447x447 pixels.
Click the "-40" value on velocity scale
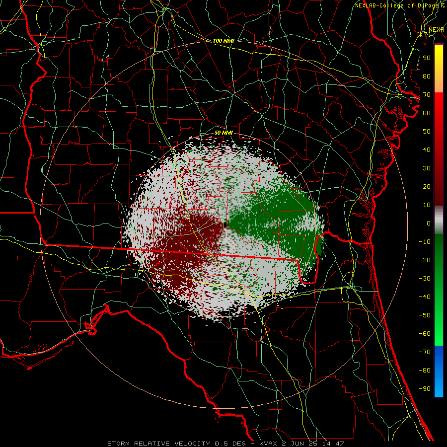point(425,297)
